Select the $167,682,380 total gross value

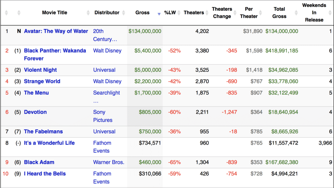281,162
